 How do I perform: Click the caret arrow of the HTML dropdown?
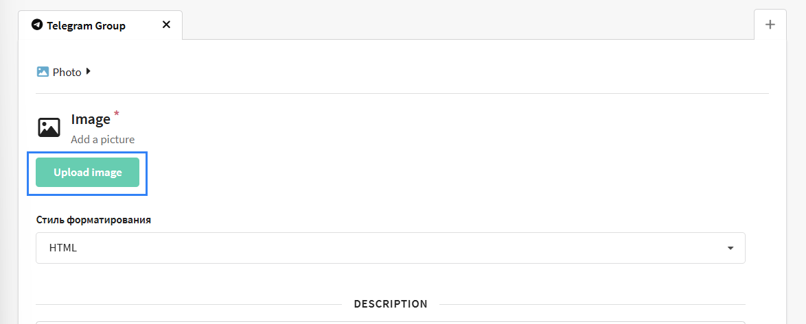point(730,248)
